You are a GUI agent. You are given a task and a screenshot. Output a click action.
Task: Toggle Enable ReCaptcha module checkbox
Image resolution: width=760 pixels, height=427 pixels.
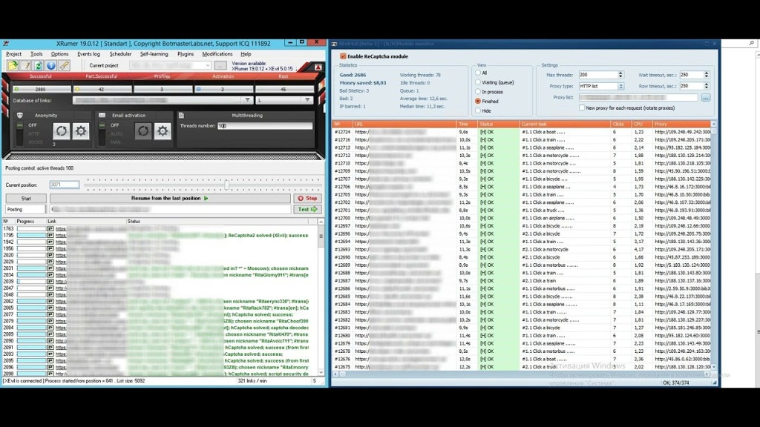[343, 56]
